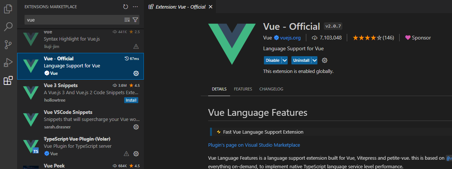Screen dimensions: 452x169
Task: Open the Explorer view in activity bar
Action: pos(8,9)
